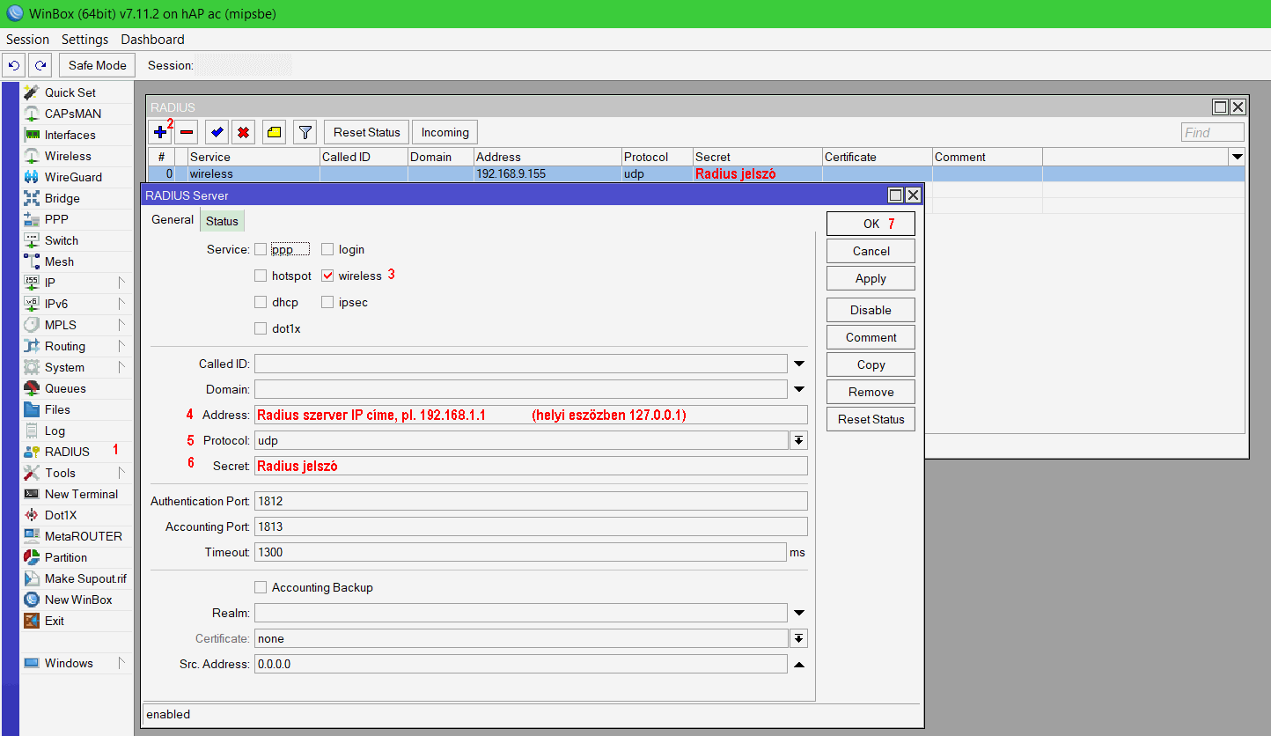Click the undo arrow icon
The image size is (1271, 736).
tap(14, 65)
